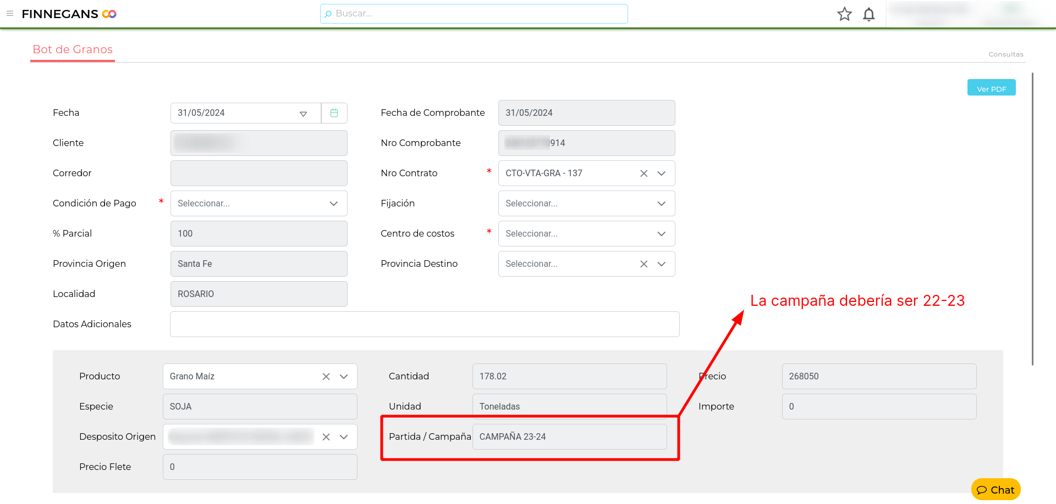Clear the Desposito Origen selection
The image size is (1056, 504).
pos(326,437)
